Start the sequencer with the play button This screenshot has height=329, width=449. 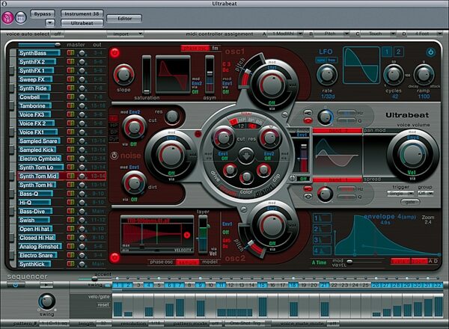coord(46,285)
